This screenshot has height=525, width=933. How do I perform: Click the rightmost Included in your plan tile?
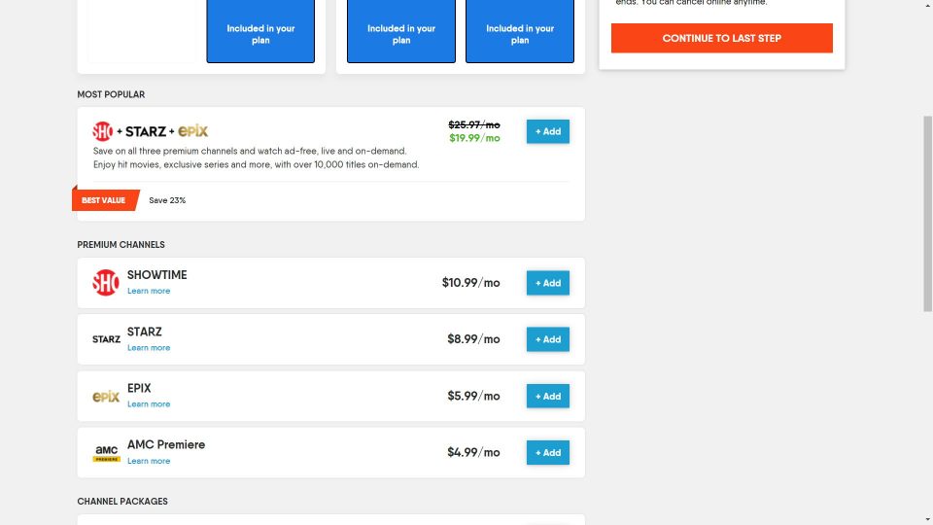[520, 34]
